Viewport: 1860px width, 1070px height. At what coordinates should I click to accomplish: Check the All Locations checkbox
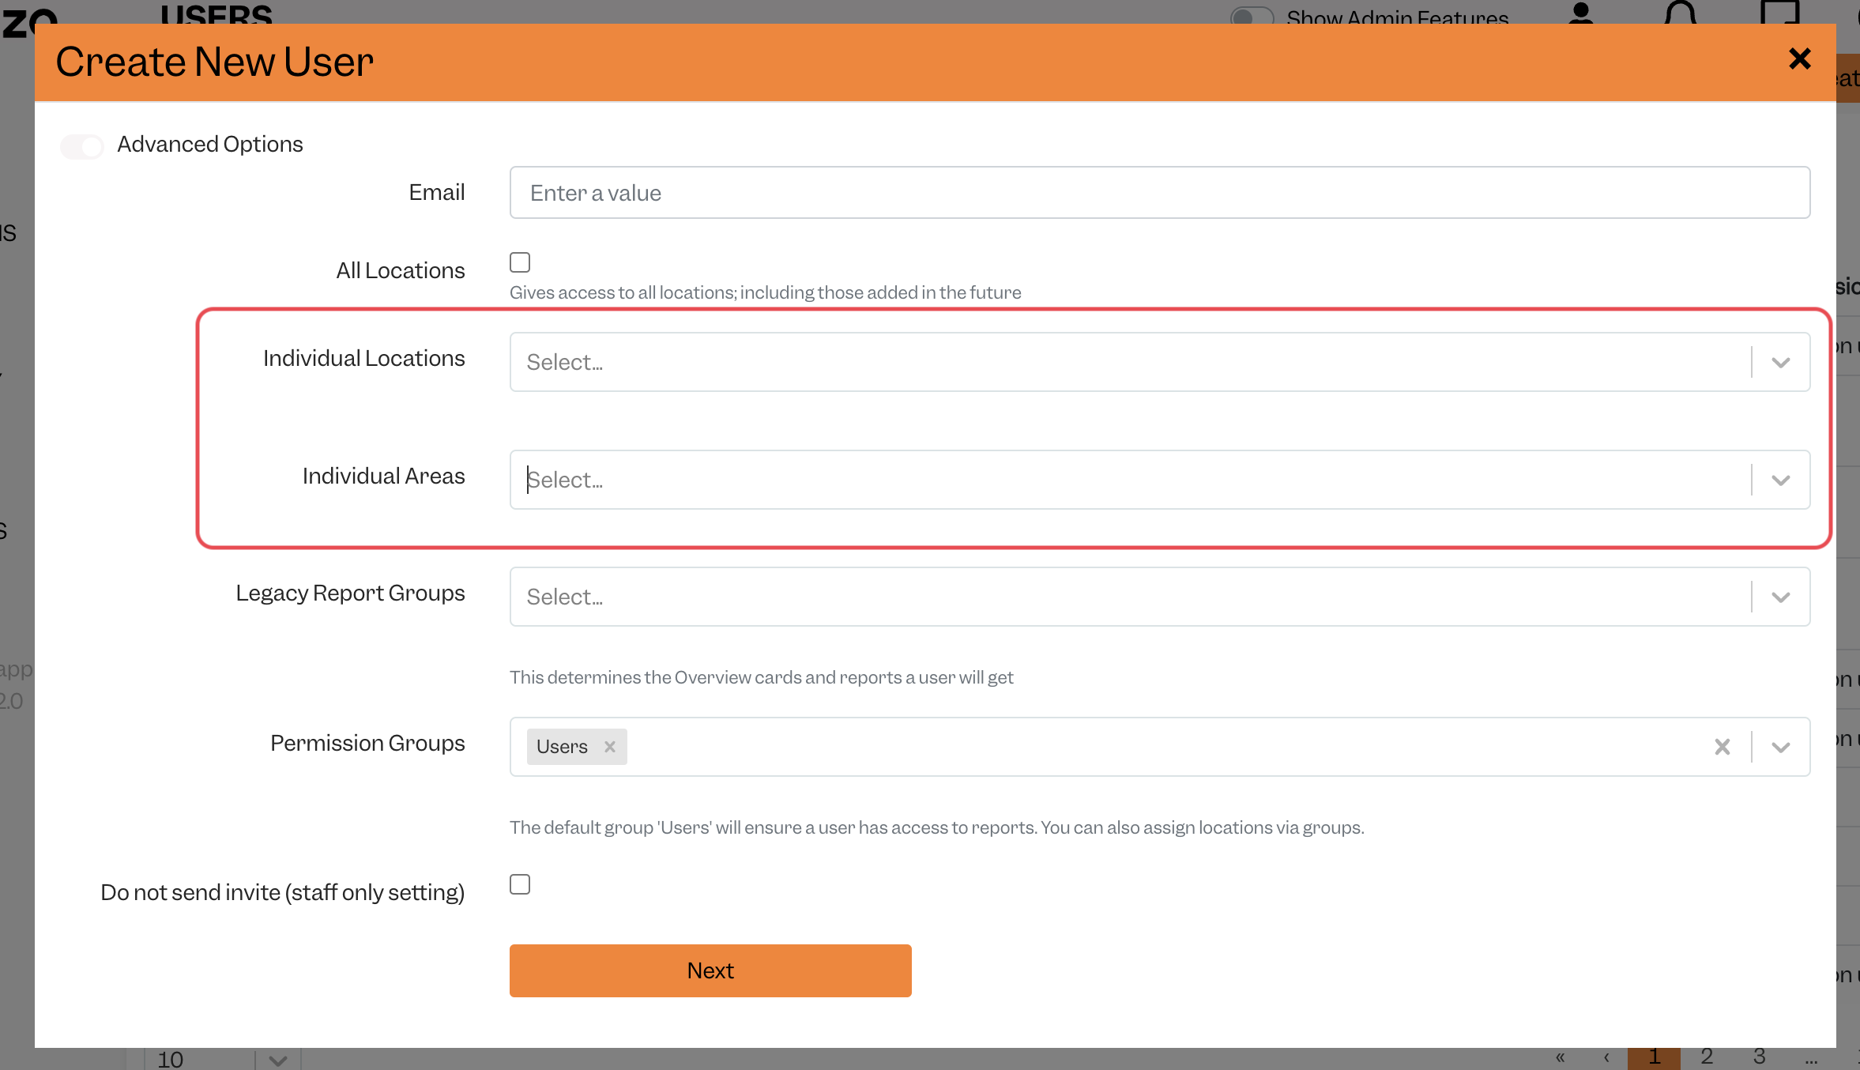pos(520,262)
